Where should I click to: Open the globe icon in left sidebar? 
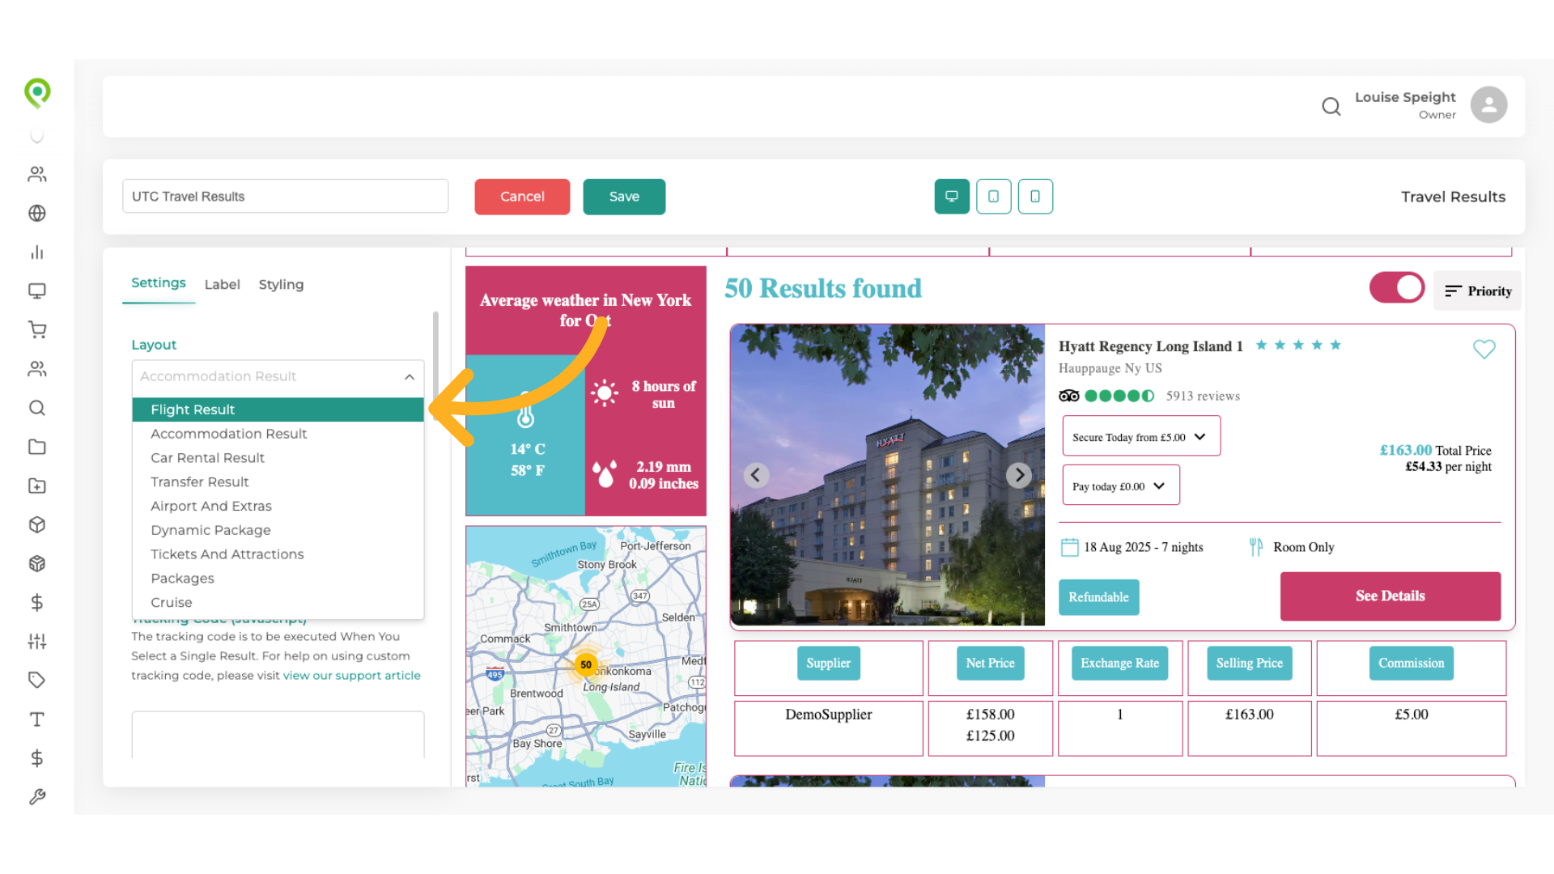click(37, 214)
